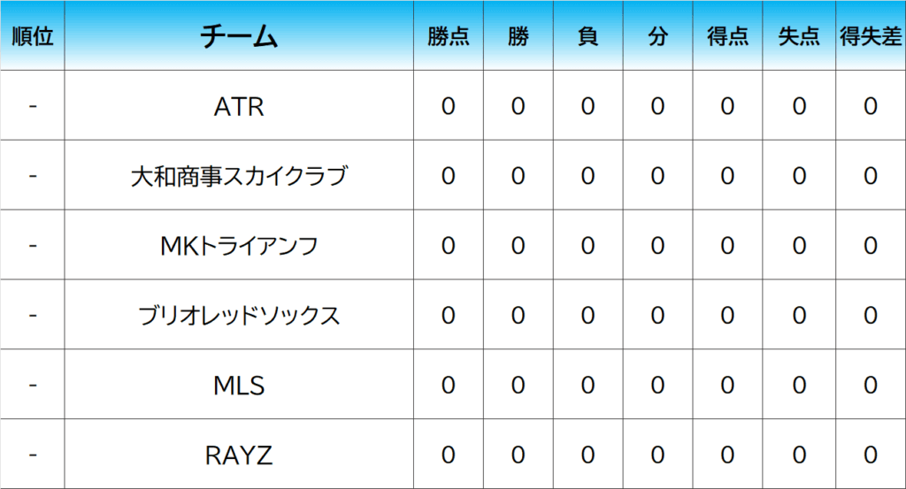Click the rank dash in ATR's row

(33, 107)
